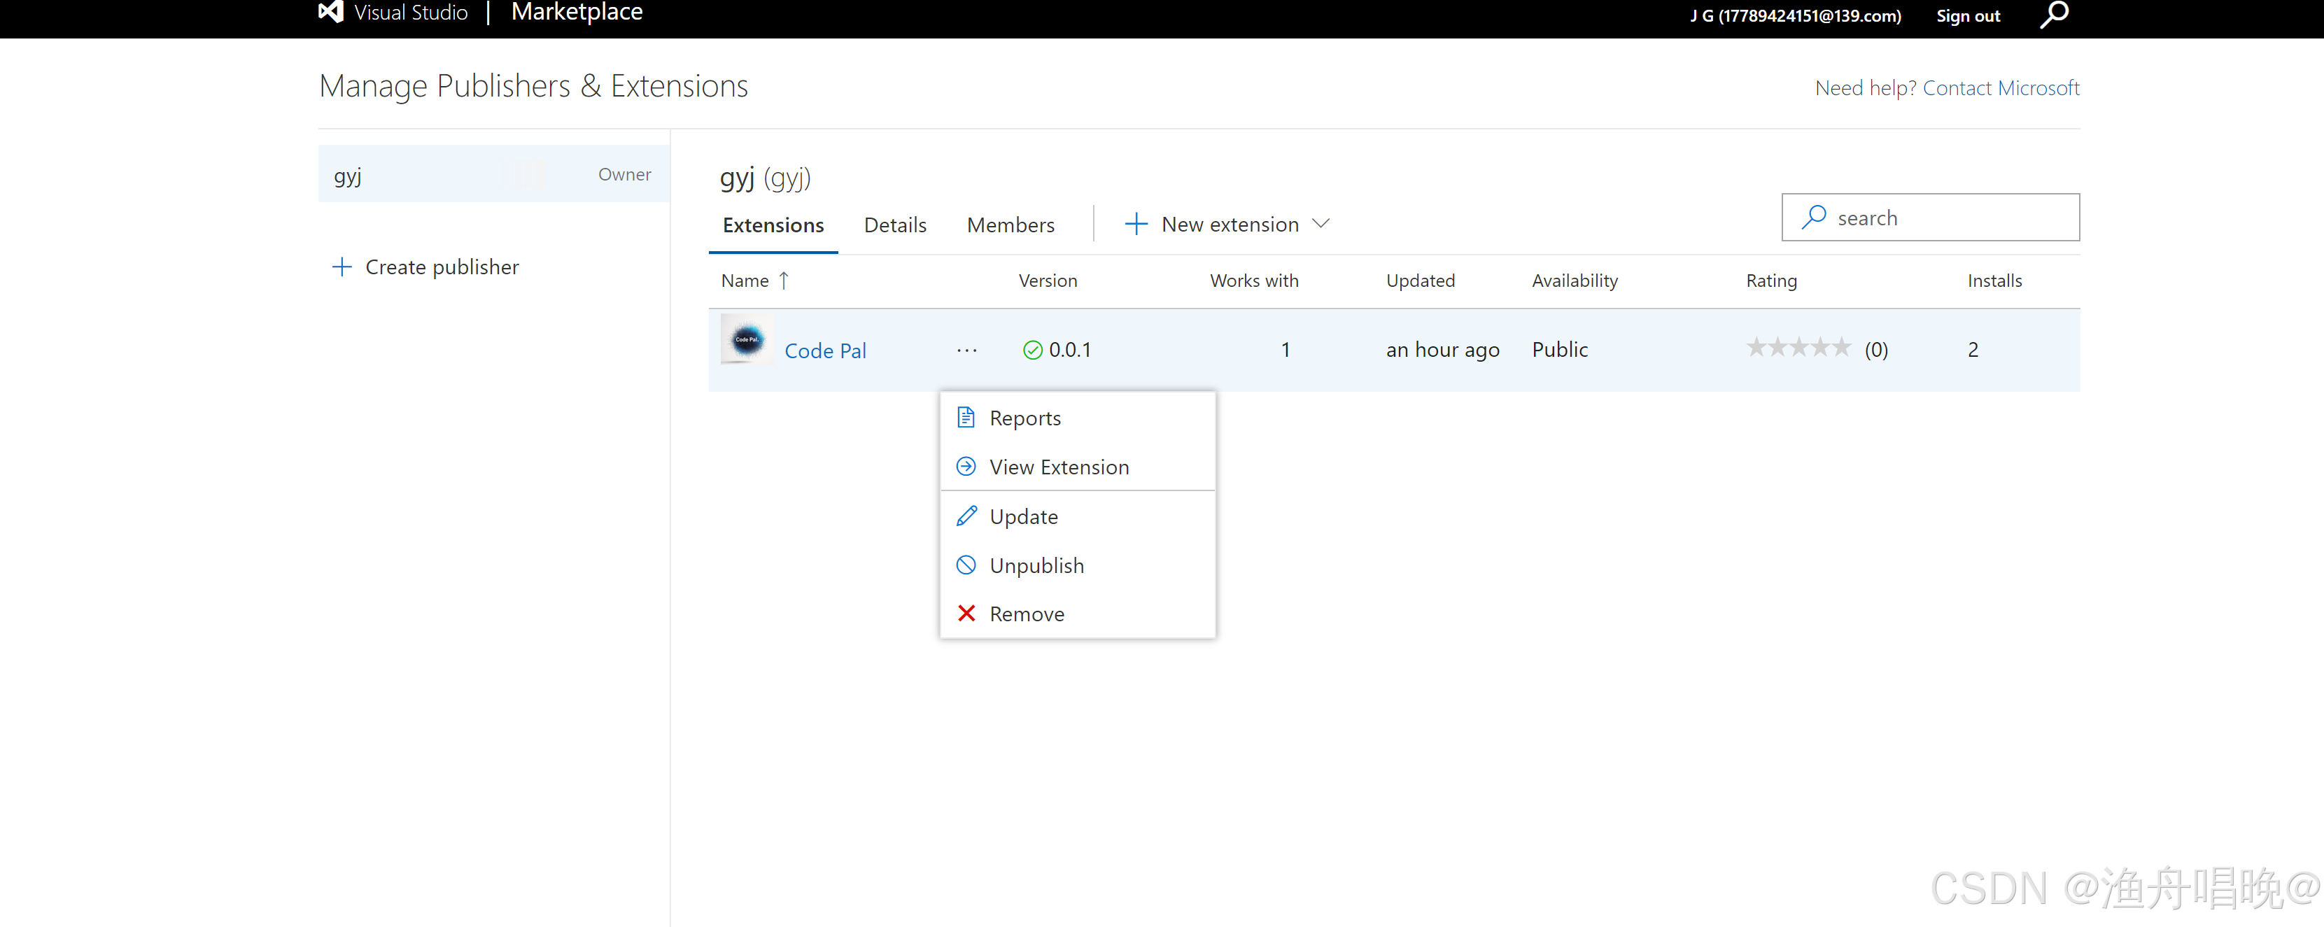Open the Code Pal ellipsis menu
Image resolution: width=2324 pixels, height=927 pixels.
pos(966,350)
